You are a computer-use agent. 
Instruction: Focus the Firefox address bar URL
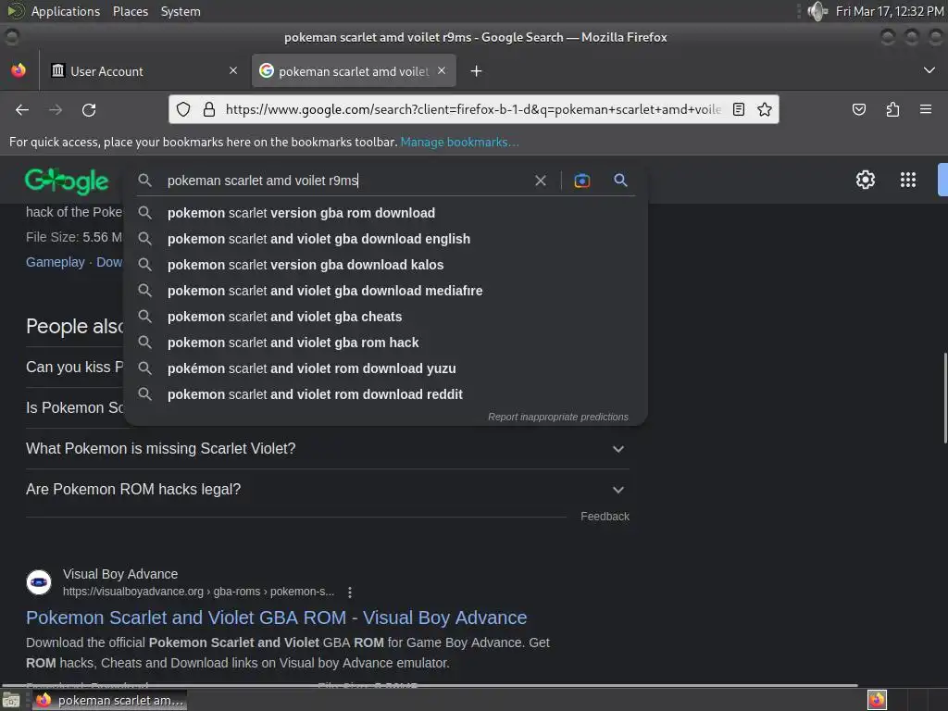(473, 109)
